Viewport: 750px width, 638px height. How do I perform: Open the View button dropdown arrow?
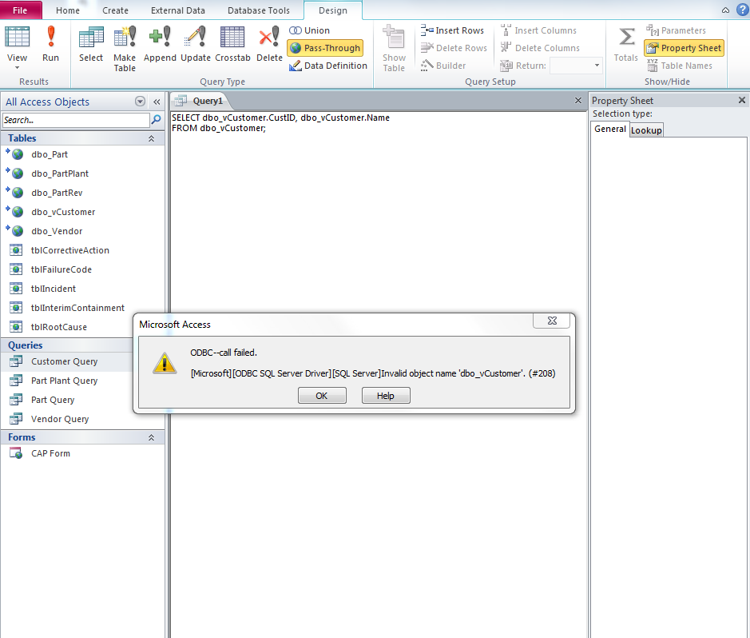click(x=18, y=67)
